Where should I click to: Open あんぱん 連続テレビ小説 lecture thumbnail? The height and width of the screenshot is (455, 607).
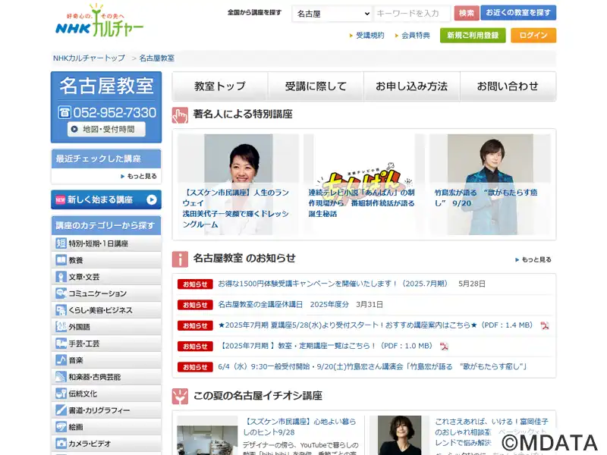[x=364, y=184]
